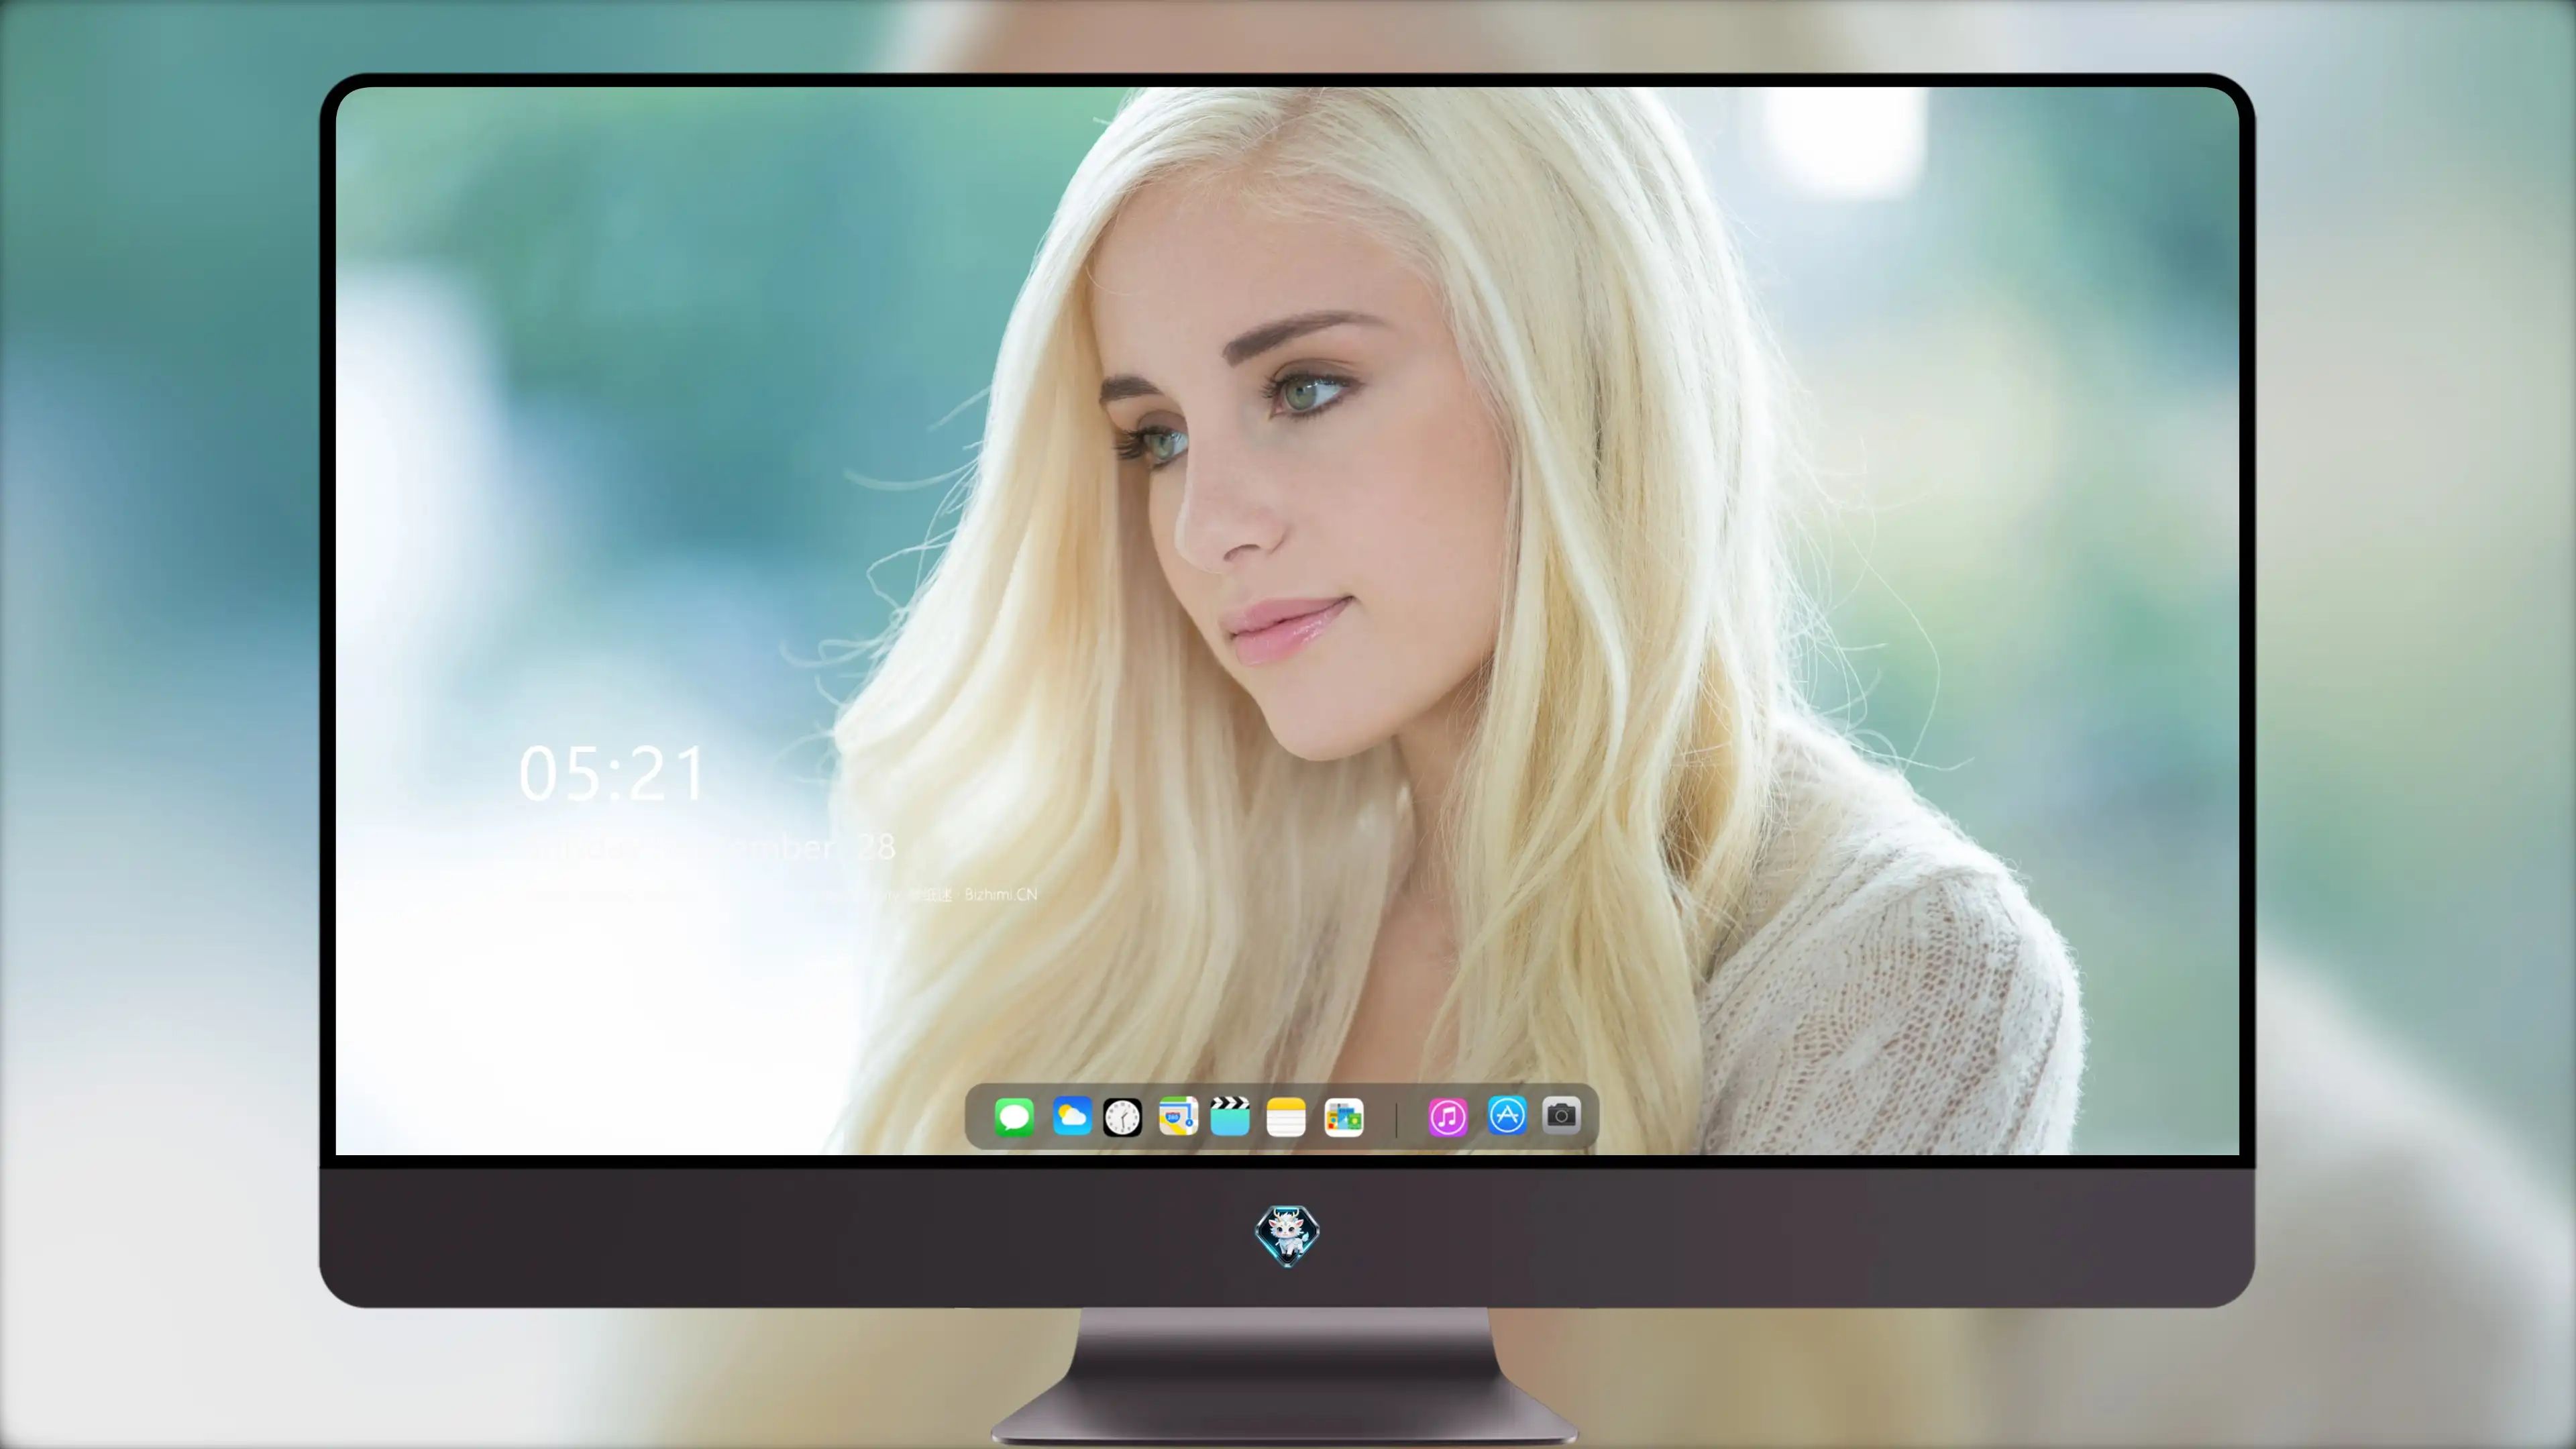
Task: Click the dragon logo on monitor chin
Action: pos(1287,1236)
